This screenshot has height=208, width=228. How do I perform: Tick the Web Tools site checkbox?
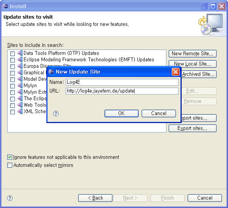[13, 105]
